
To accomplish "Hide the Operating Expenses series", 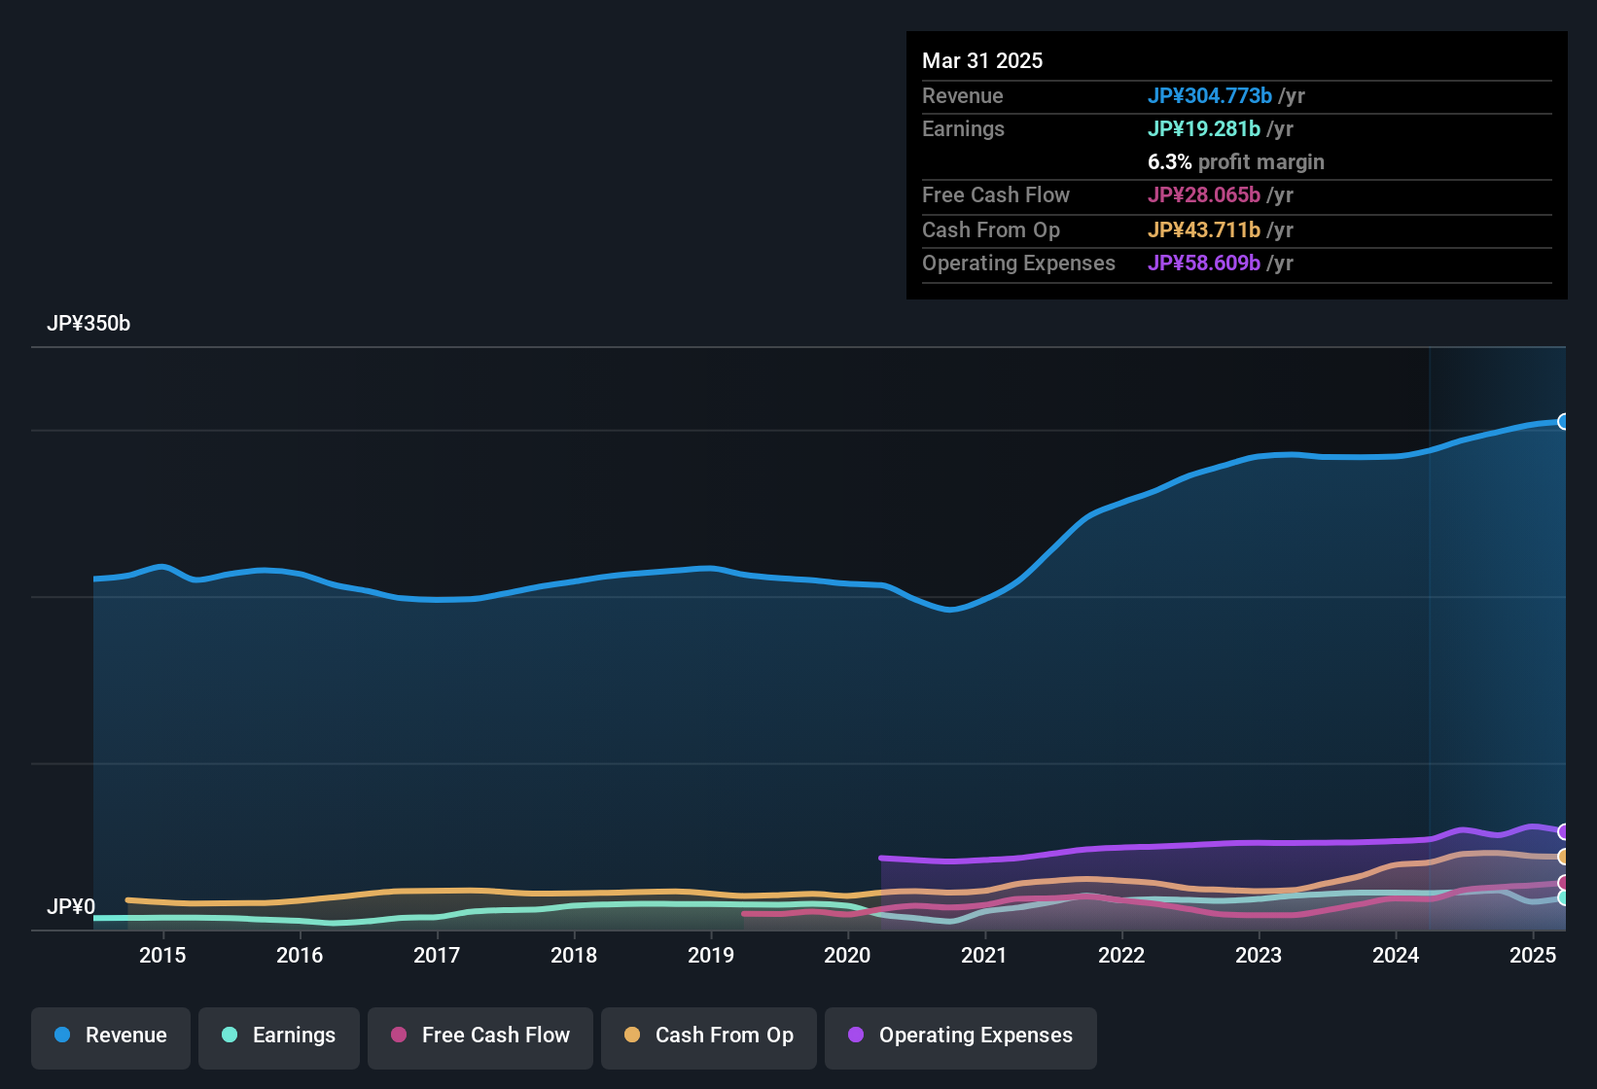I will pos(960,1036).
